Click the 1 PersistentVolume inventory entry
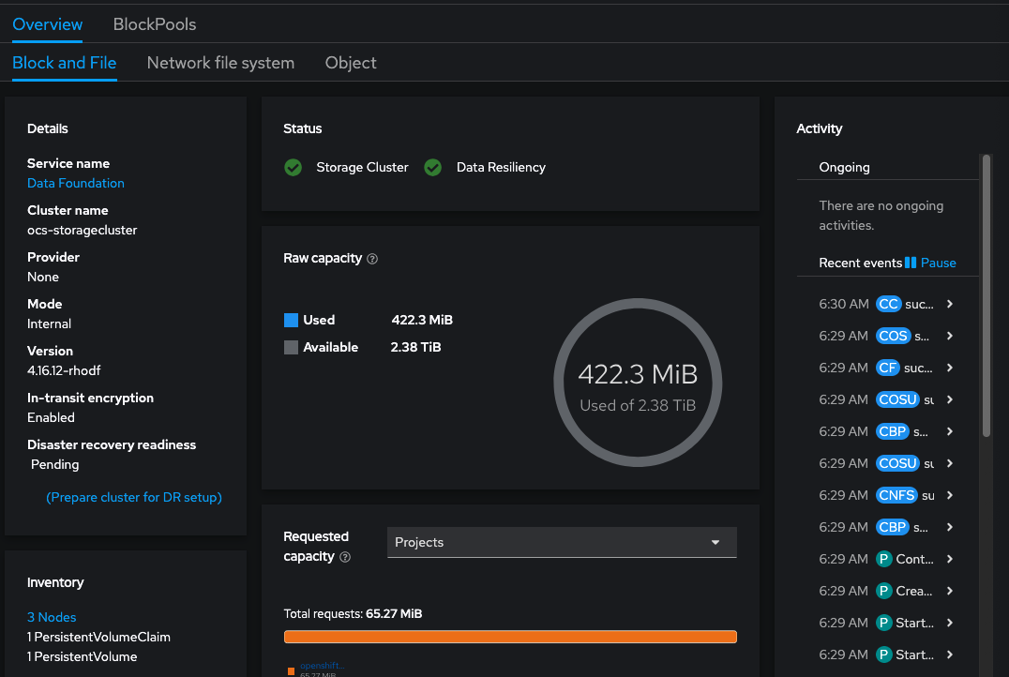This screenshot has width=1009, height=677. (x=82, y=657)
